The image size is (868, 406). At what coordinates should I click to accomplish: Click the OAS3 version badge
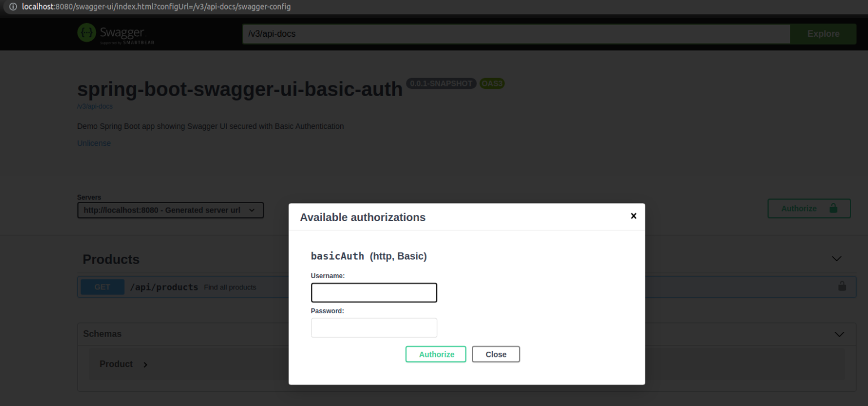[x=492, y=84]
